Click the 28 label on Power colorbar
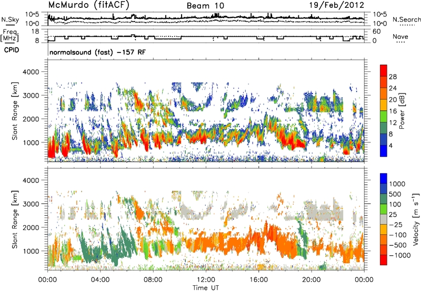 point(393,77)
